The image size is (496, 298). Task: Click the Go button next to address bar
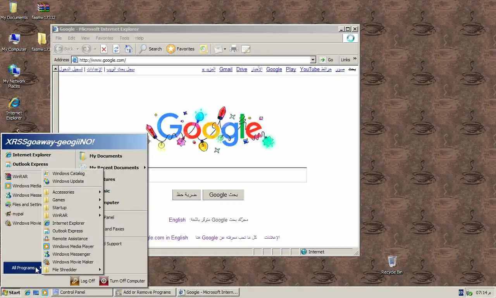pyautogui.click(x=326, y=60)
